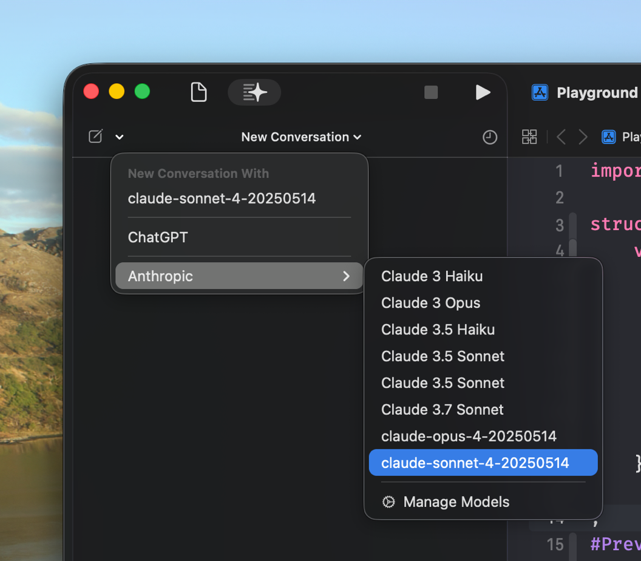
Task: Click the Playground file icon in jump bar
Action: 609,137
